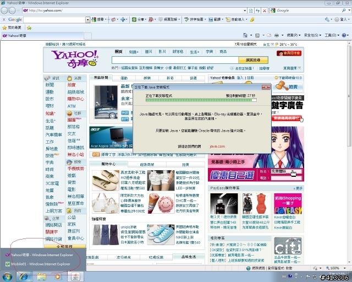Click the IE Help question mark icon
Image resolution: width=352 pixels, height=282 pixels.
click(344, 35)
